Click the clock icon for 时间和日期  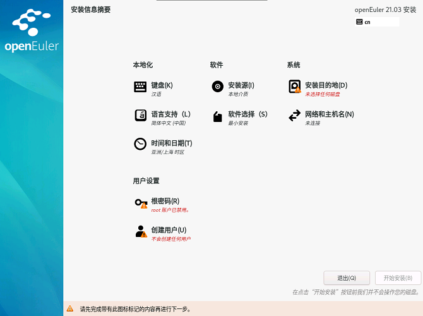point(140,144)
